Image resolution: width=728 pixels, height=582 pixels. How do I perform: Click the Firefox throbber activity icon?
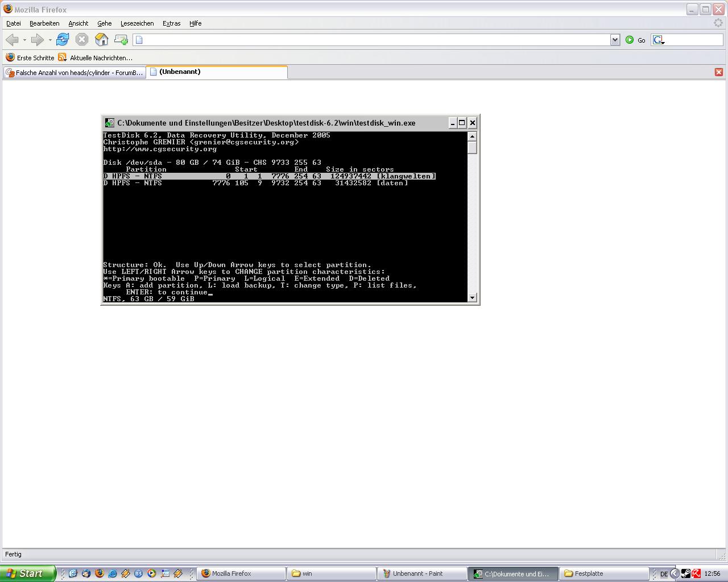718,23
